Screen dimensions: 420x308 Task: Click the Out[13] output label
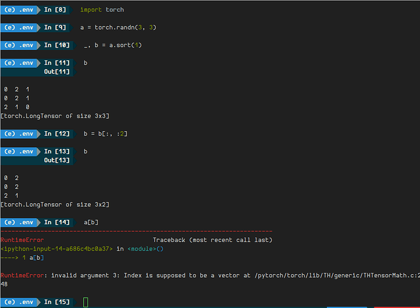coord(57,160)
